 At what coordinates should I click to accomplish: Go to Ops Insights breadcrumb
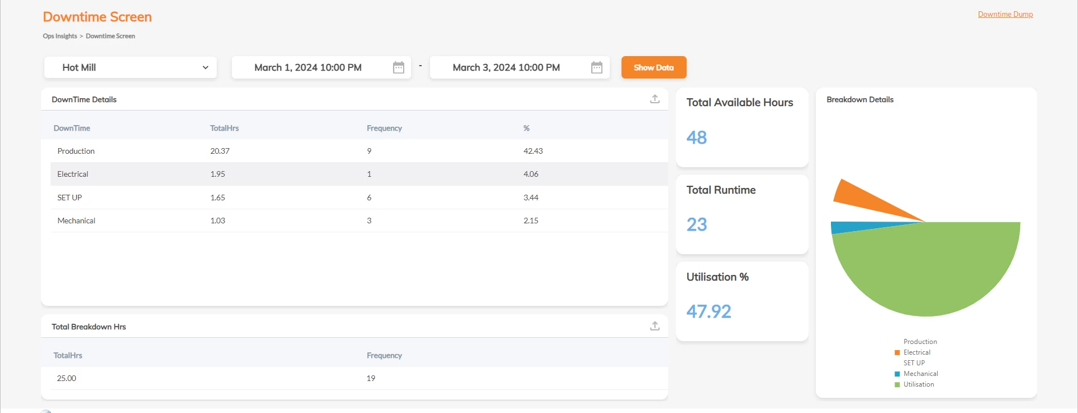click(60, 36)
